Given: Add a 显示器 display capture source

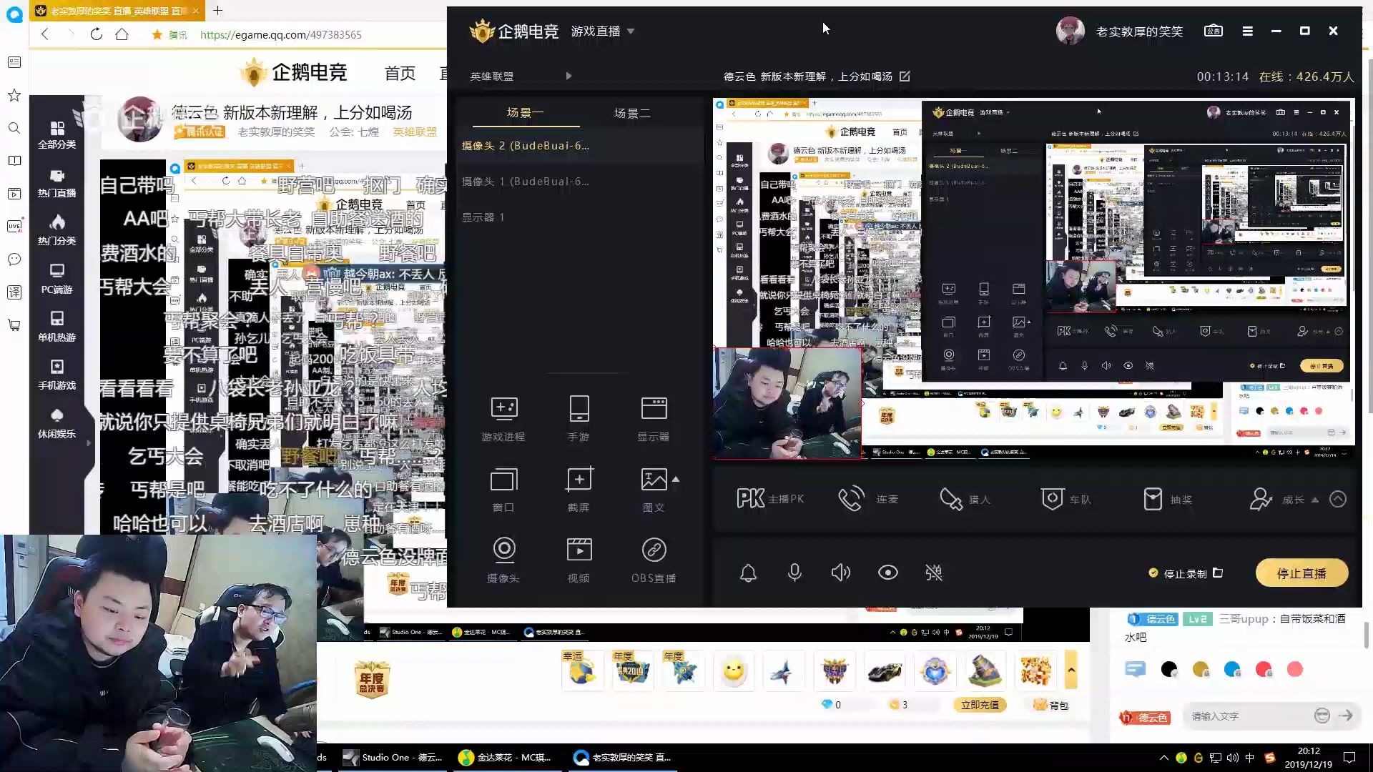Looking at the screenshot, I should pyautogui.click(x=654, y=419).
